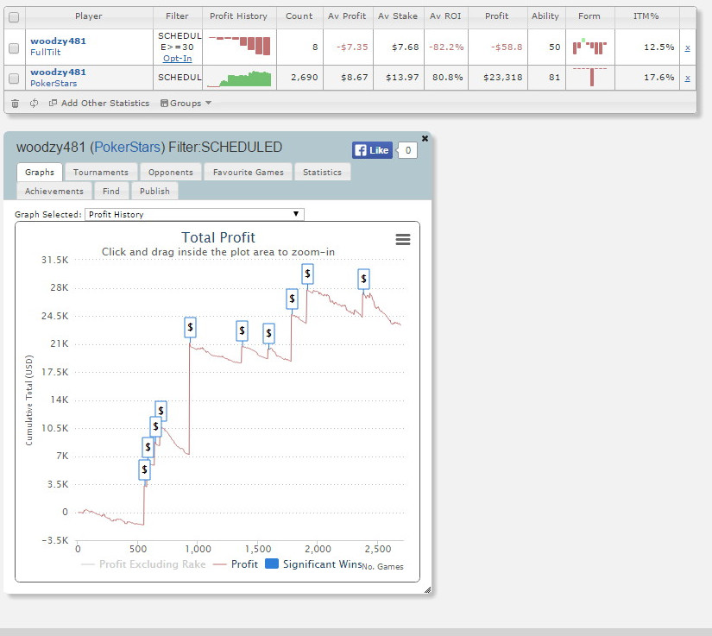Toggle the Significant Wins legend item
Viewport: 712px width, 636px height.
point(313,564)
